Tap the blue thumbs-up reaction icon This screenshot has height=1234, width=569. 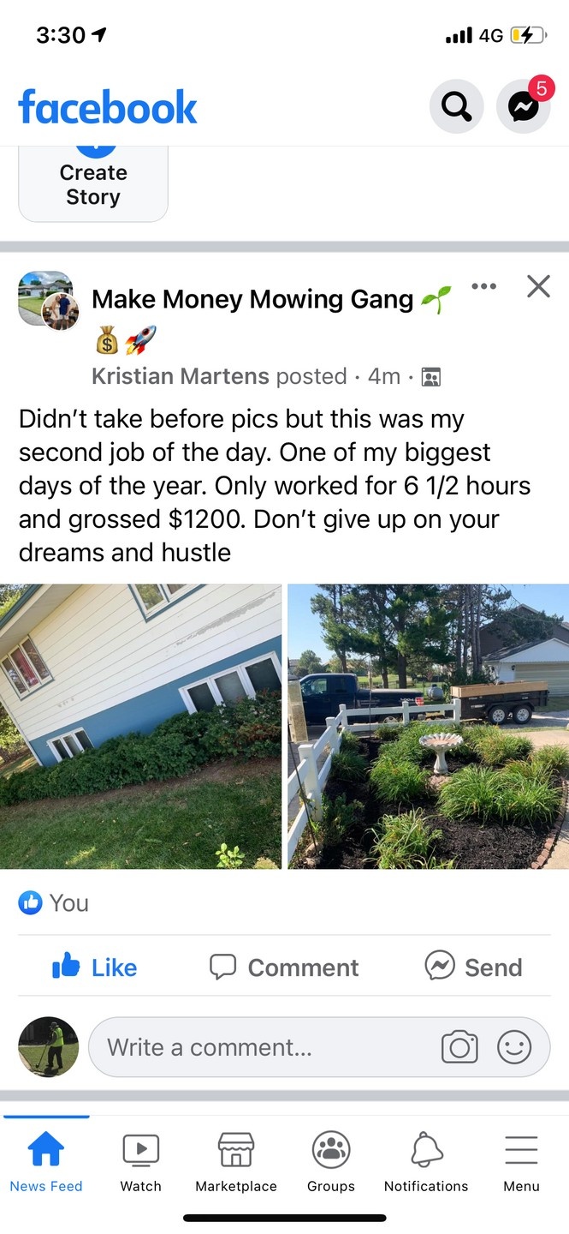point(30,902)
